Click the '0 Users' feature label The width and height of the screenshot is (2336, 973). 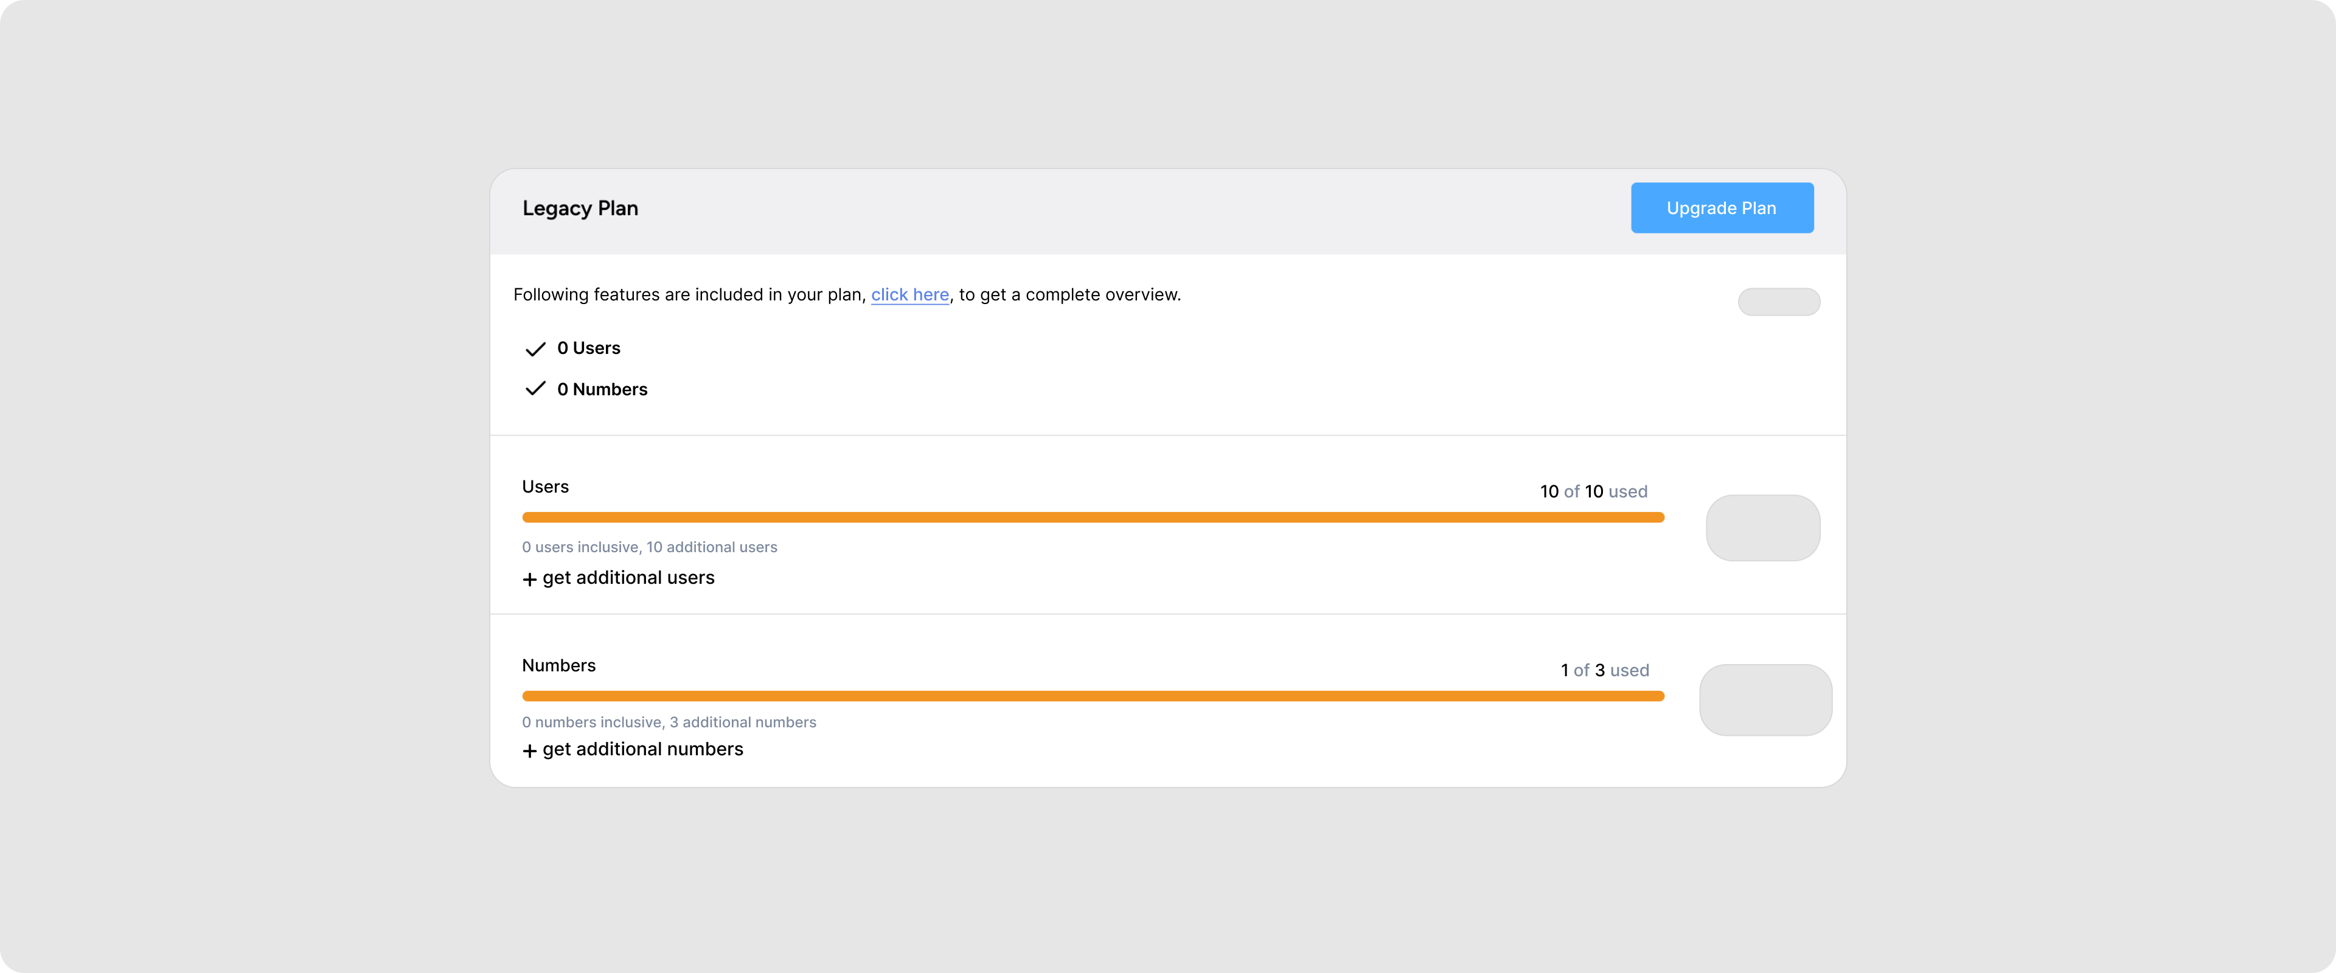tap(588, 348)
